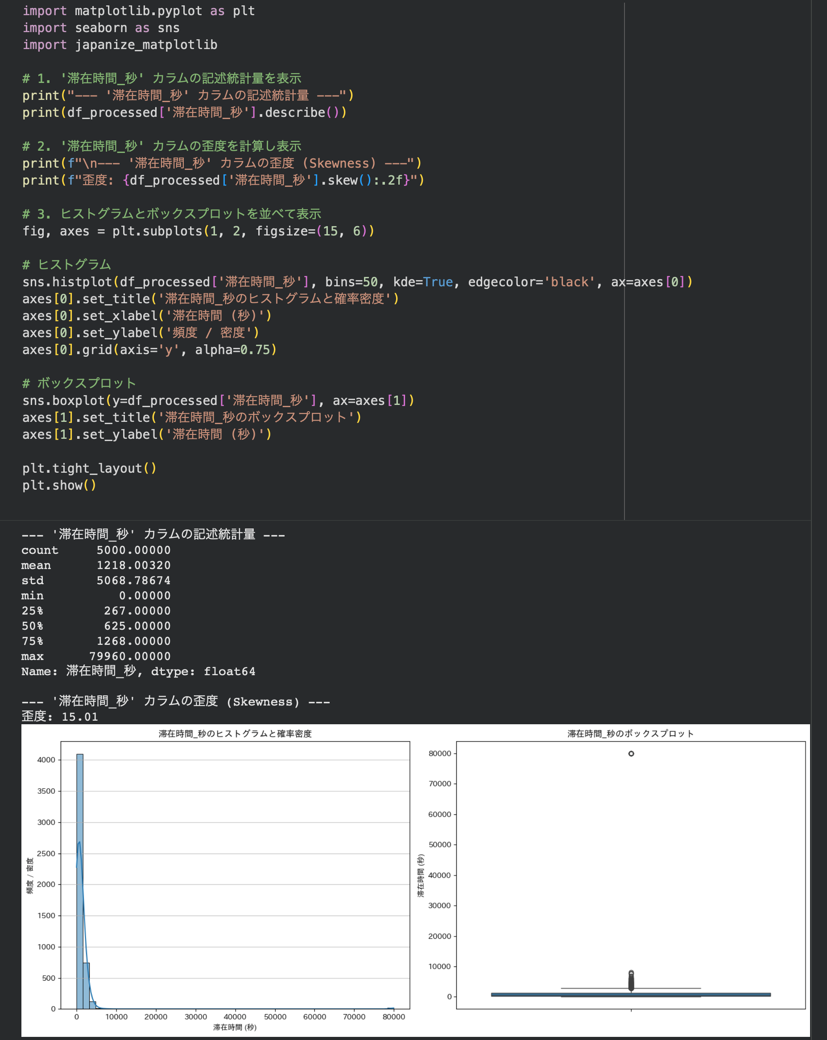Click the plt.show() line

coord(59,485)
